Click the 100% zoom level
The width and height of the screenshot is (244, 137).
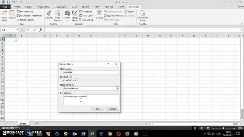[240, 128]
